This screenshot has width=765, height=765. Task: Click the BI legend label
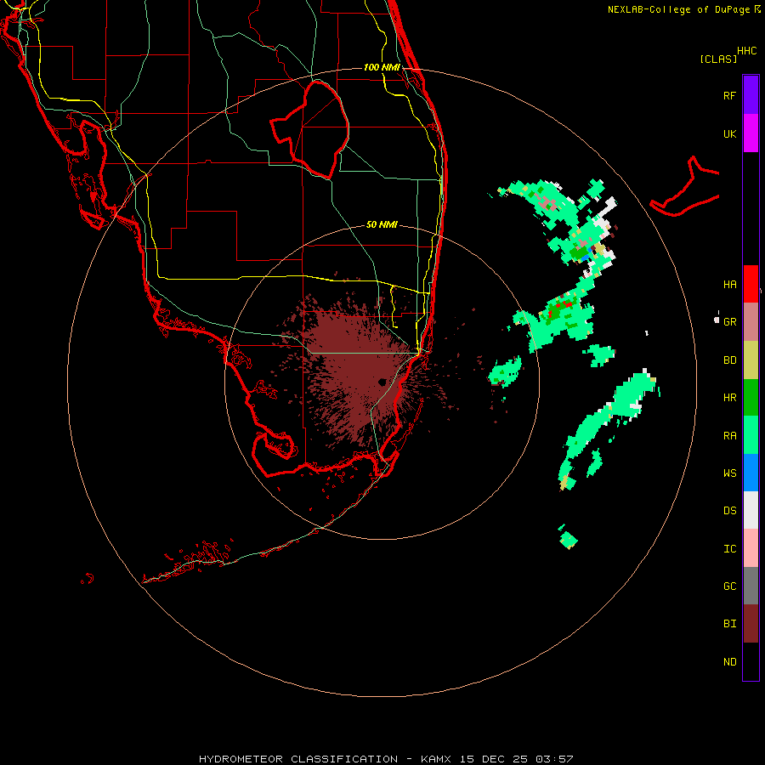(729, 624)
